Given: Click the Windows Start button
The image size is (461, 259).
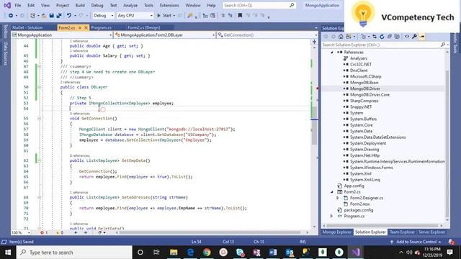Looking at the screenshot, I should point(8,253).
